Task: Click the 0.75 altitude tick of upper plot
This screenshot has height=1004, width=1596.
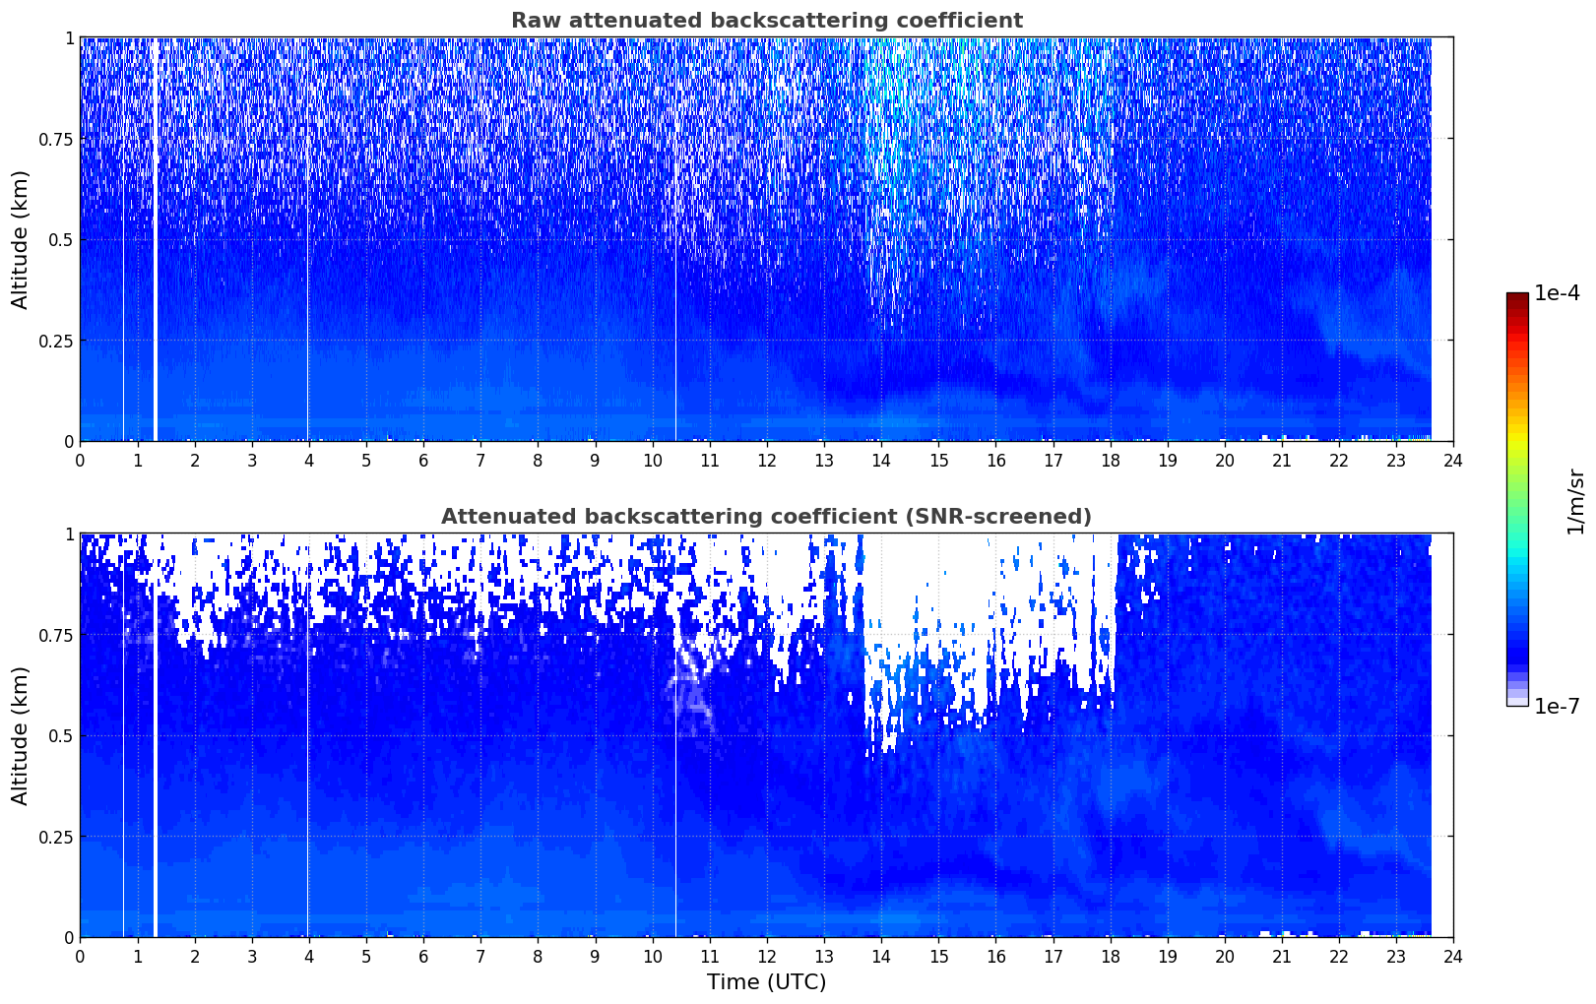Action: tap(56, 139)
